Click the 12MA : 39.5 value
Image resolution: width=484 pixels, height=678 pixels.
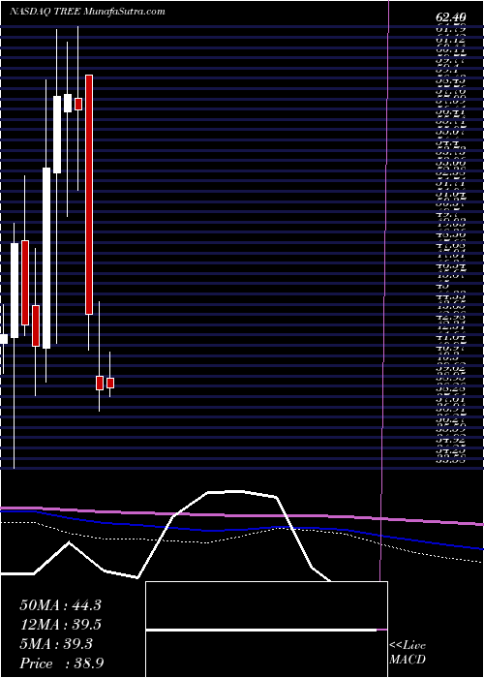[60, 625]
